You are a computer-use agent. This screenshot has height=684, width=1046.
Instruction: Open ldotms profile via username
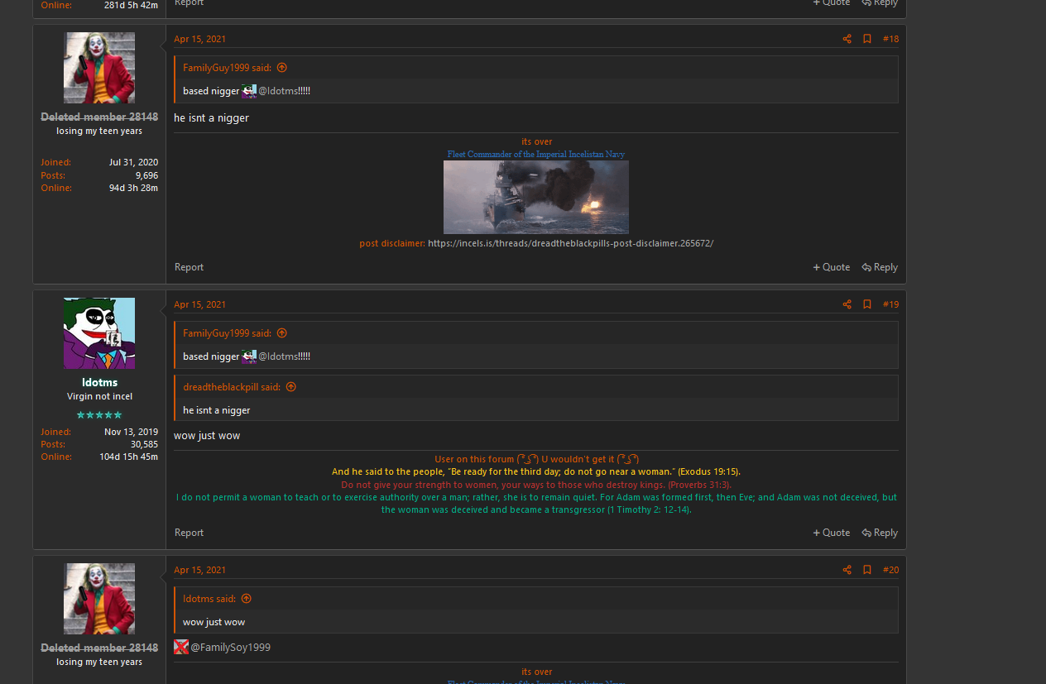click(99, 382)
